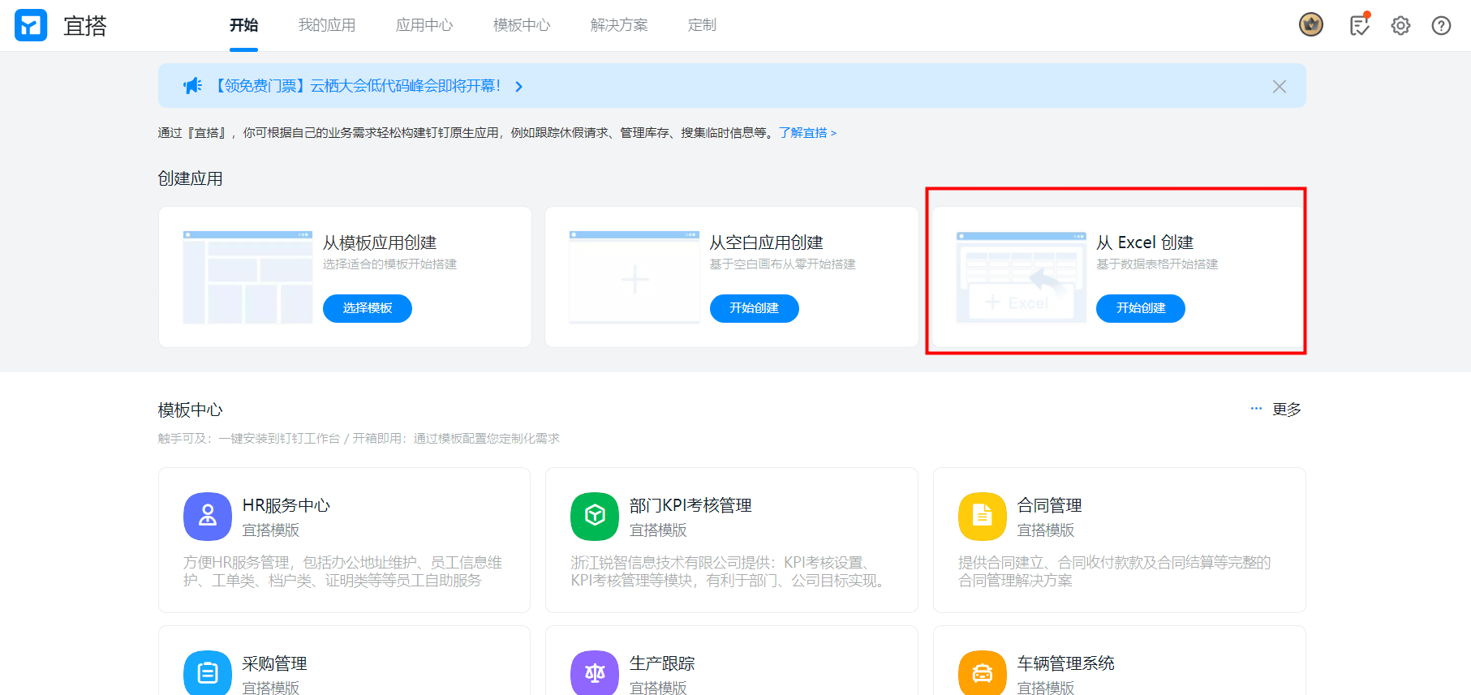Click the 从模板应用创建 title
This screenshot has height=695, width=1471.
click(x=380, y=242)
